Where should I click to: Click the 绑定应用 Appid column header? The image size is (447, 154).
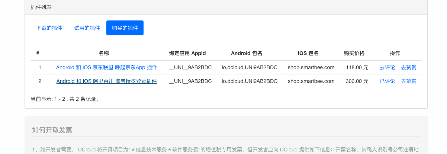(187, 53)
